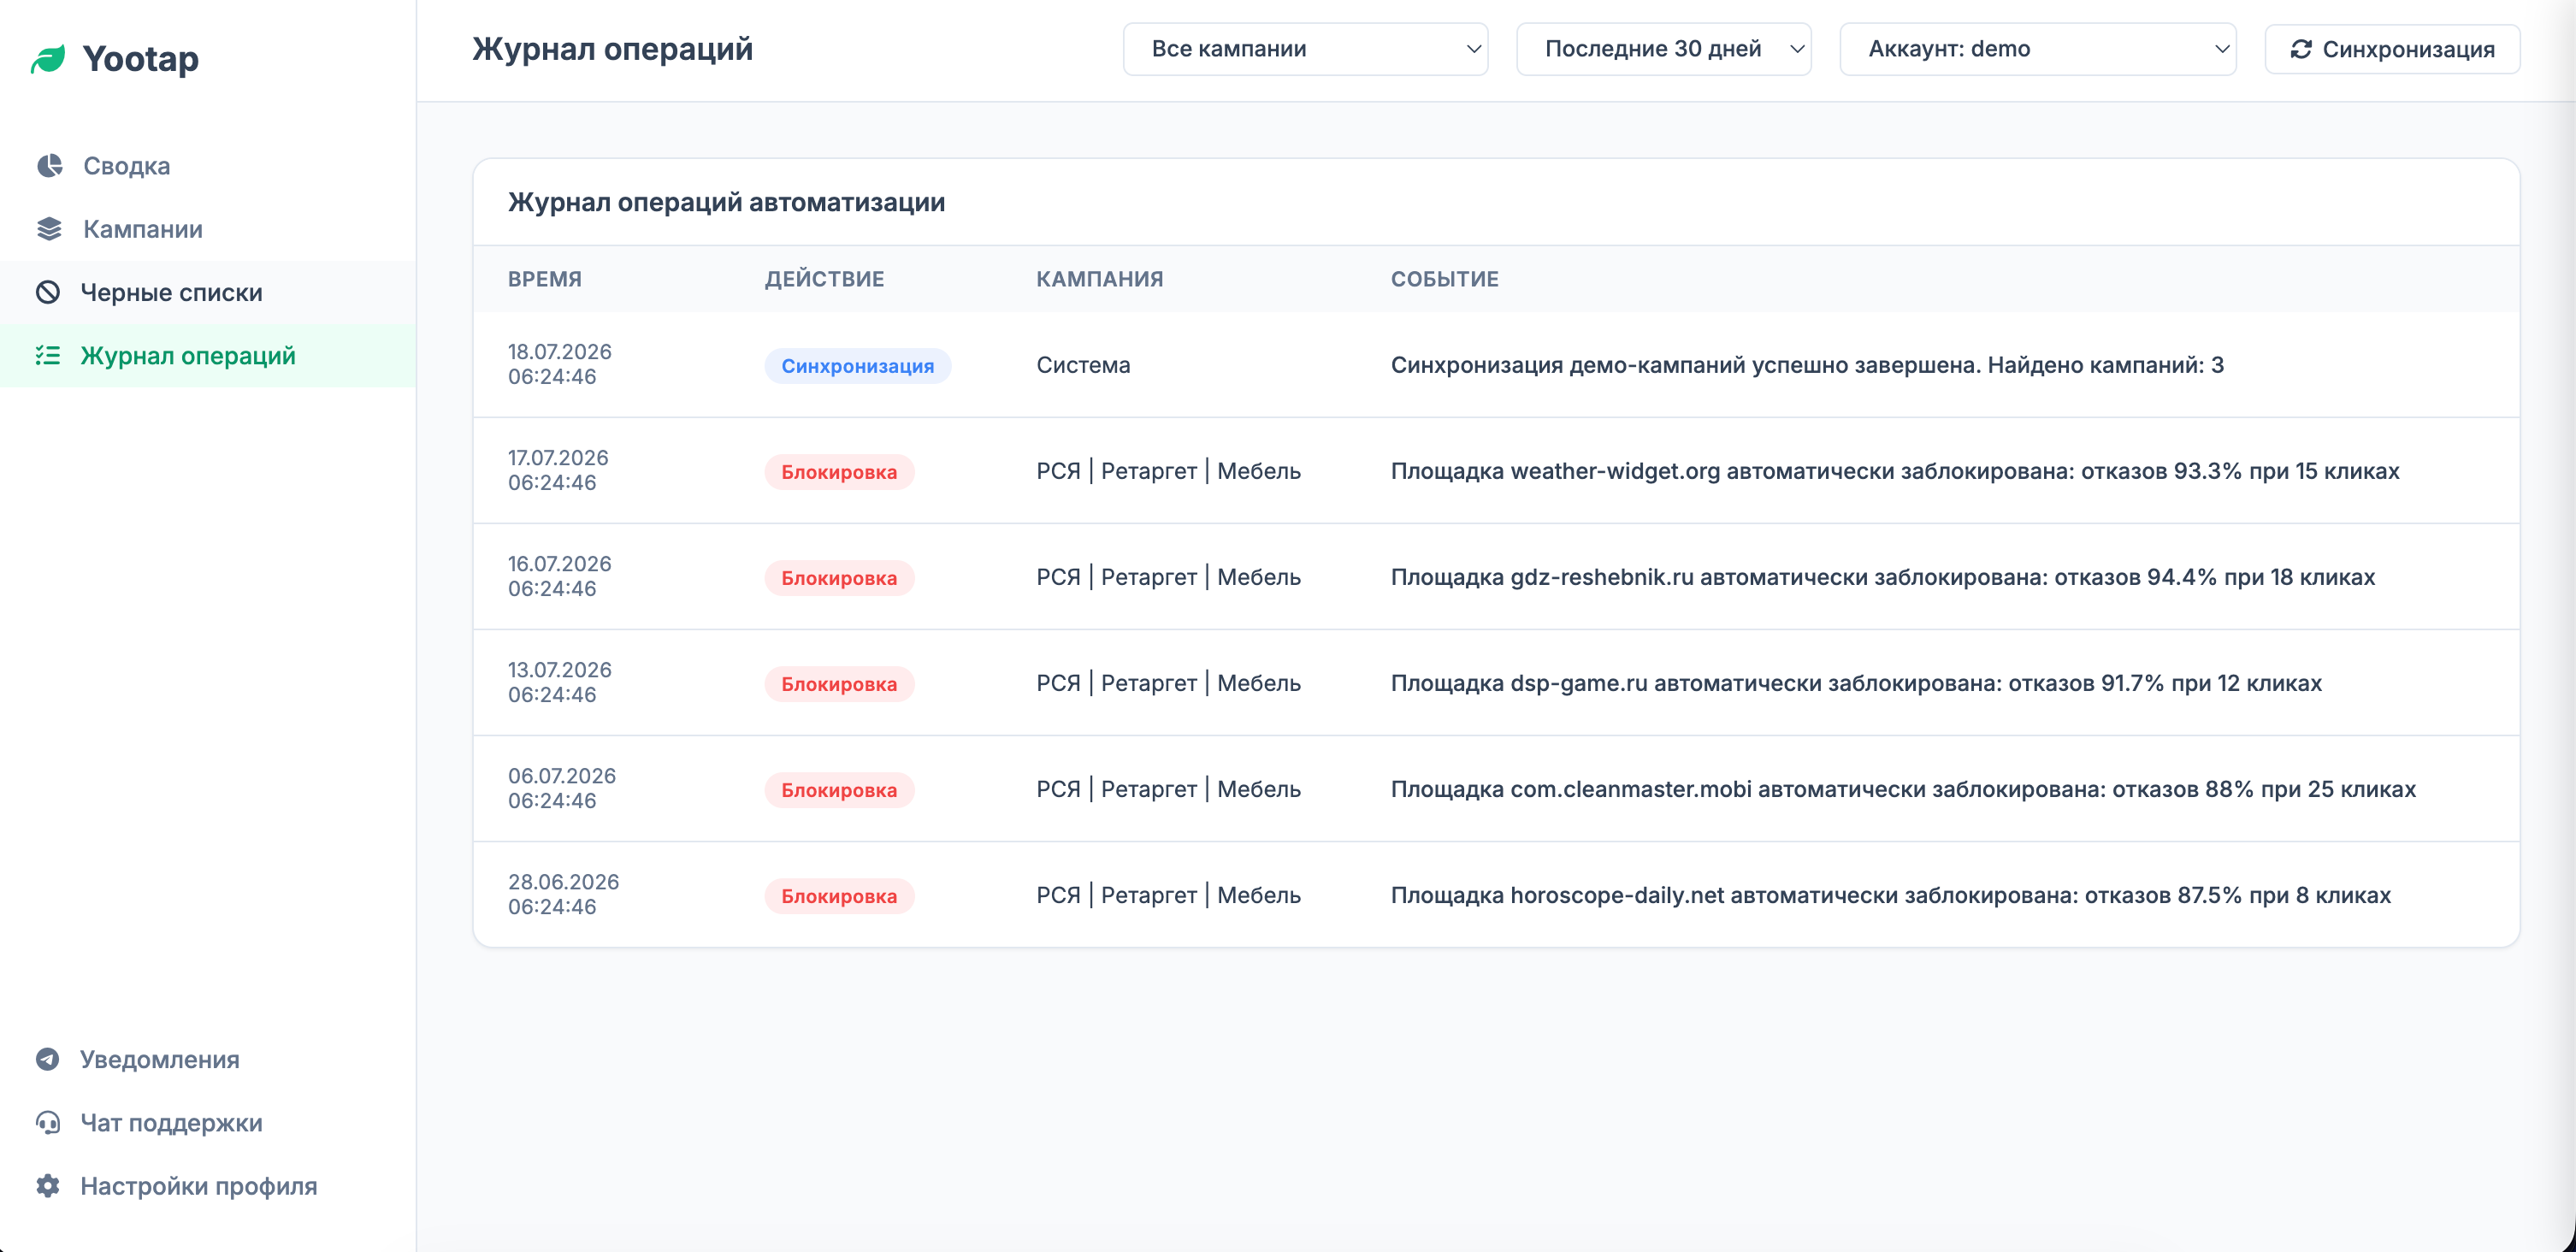This screenshot has height=1252, width=2576.
Task: Open Настройки профиля
Action: coord(208,1185)
